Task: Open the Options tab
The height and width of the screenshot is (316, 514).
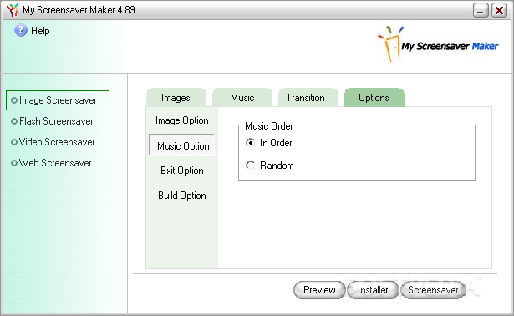Action: tap(374, 97)
